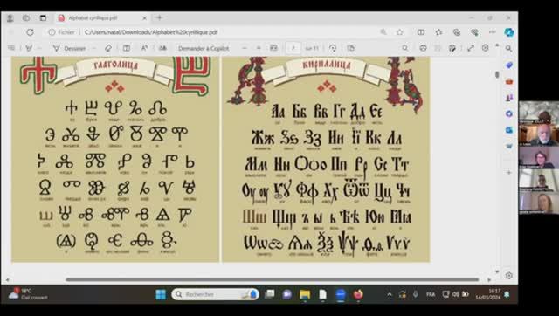559x316 pixels.
Task: Click the page number field
Action: [293, 48]
